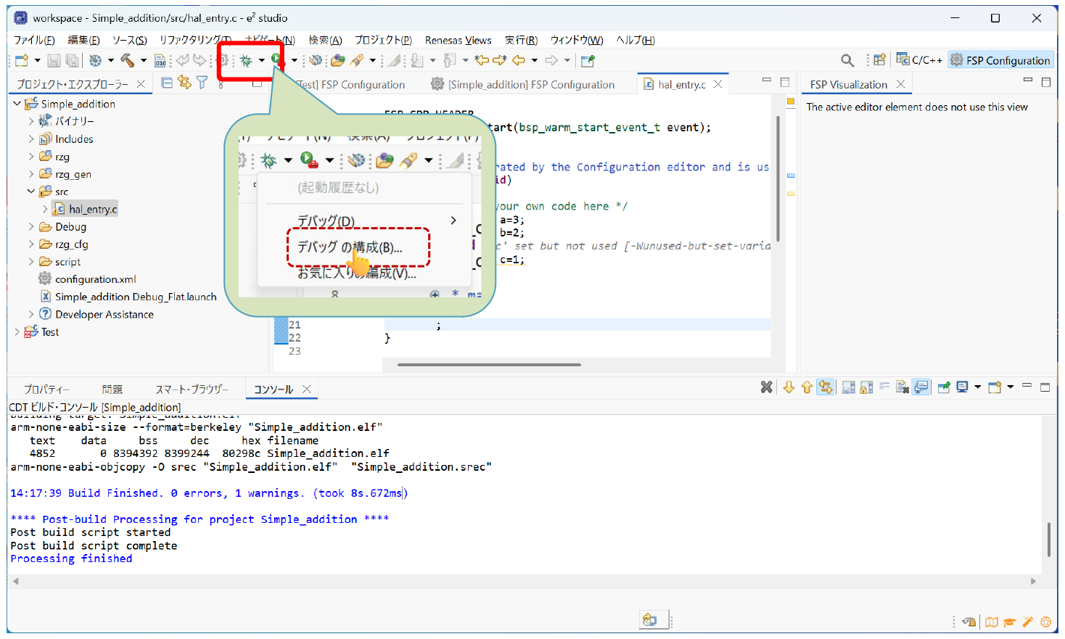The width and height of the screenshot is (1065, 639).
Task: Toggle the console Scroll Lock button
Action: [866, 387]
